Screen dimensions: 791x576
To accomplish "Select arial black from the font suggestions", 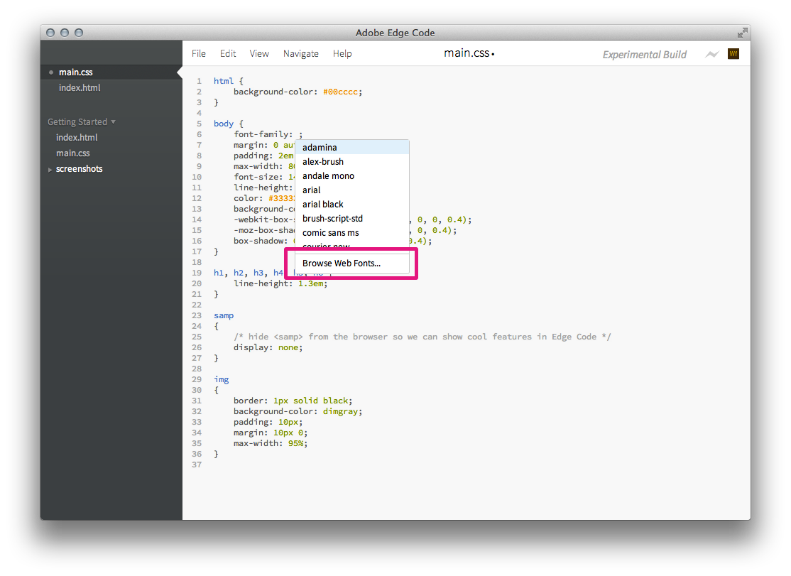I will (323, 204).
